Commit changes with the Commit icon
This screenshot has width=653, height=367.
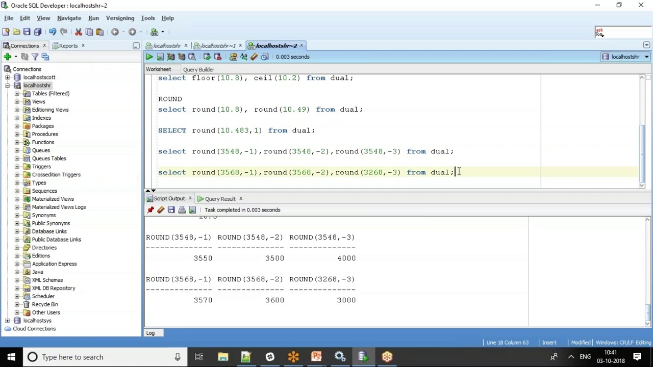point(207,57)
